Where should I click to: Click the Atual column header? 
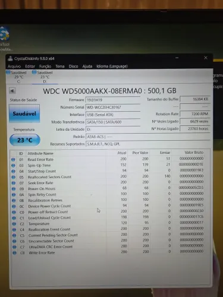122,153
